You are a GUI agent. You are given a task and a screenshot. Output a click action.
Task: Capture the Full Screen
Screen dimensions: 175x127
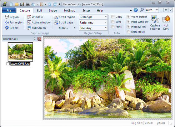tap(37, 28)
